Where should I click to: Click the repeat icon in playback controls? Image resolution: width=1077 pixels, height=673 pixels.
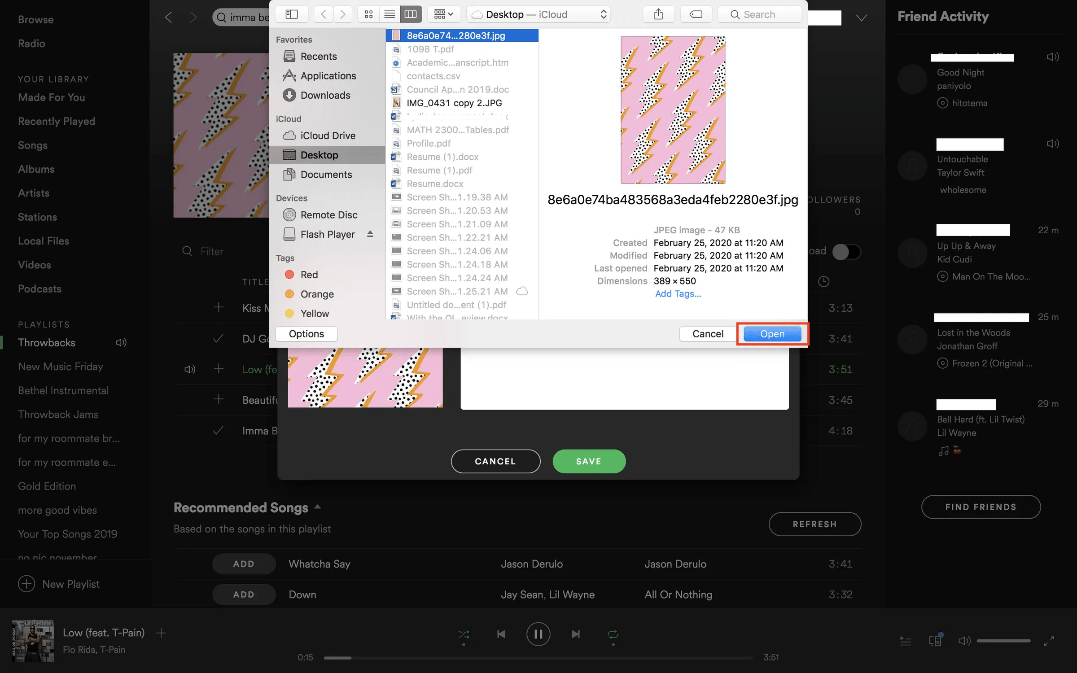[x=613, y=634]
